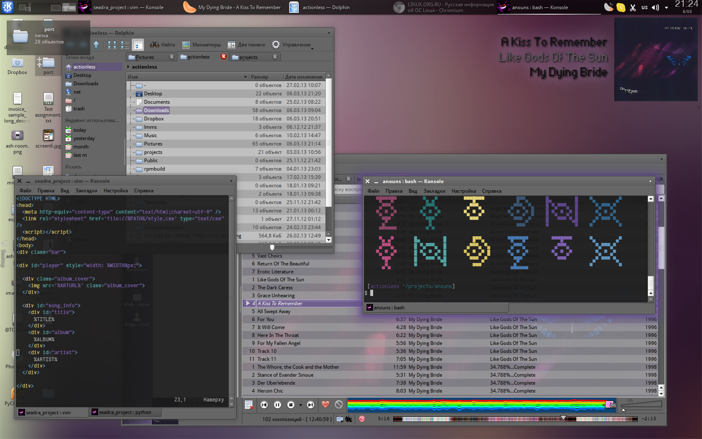
Task: Select track The Dark Caress in playlist
Action: click(301, 288)
